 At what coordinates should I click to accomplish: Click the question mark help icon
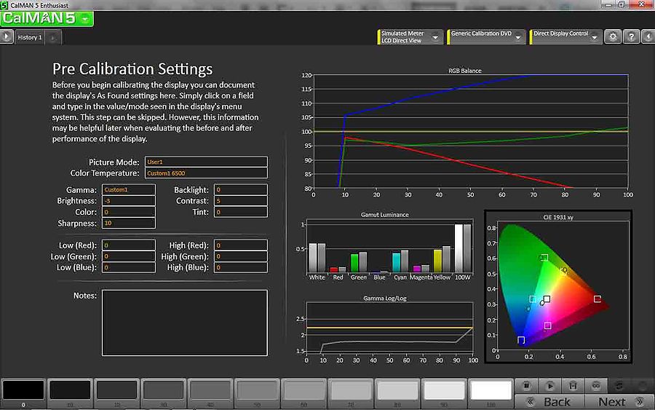coord(631,37)
